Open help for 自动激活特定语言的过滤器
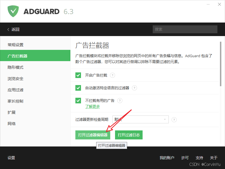 pos(134,88)
